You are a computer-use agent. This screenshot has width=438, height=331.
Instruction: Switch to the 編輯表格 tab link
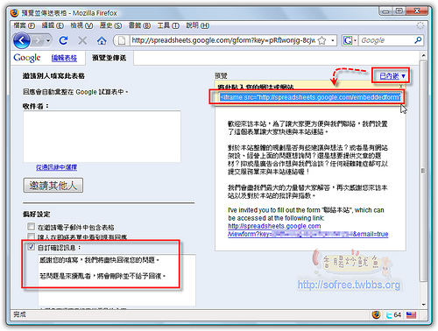(x=64, y=58)
